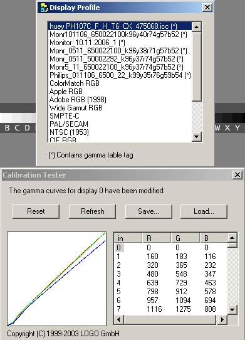Screen dimensions: 245x340
Task: Select the PAL/SECAM profile
Action: (x=120, y=124)
